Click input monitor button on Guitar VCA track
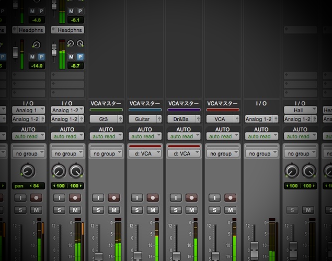 coord(137,198)
